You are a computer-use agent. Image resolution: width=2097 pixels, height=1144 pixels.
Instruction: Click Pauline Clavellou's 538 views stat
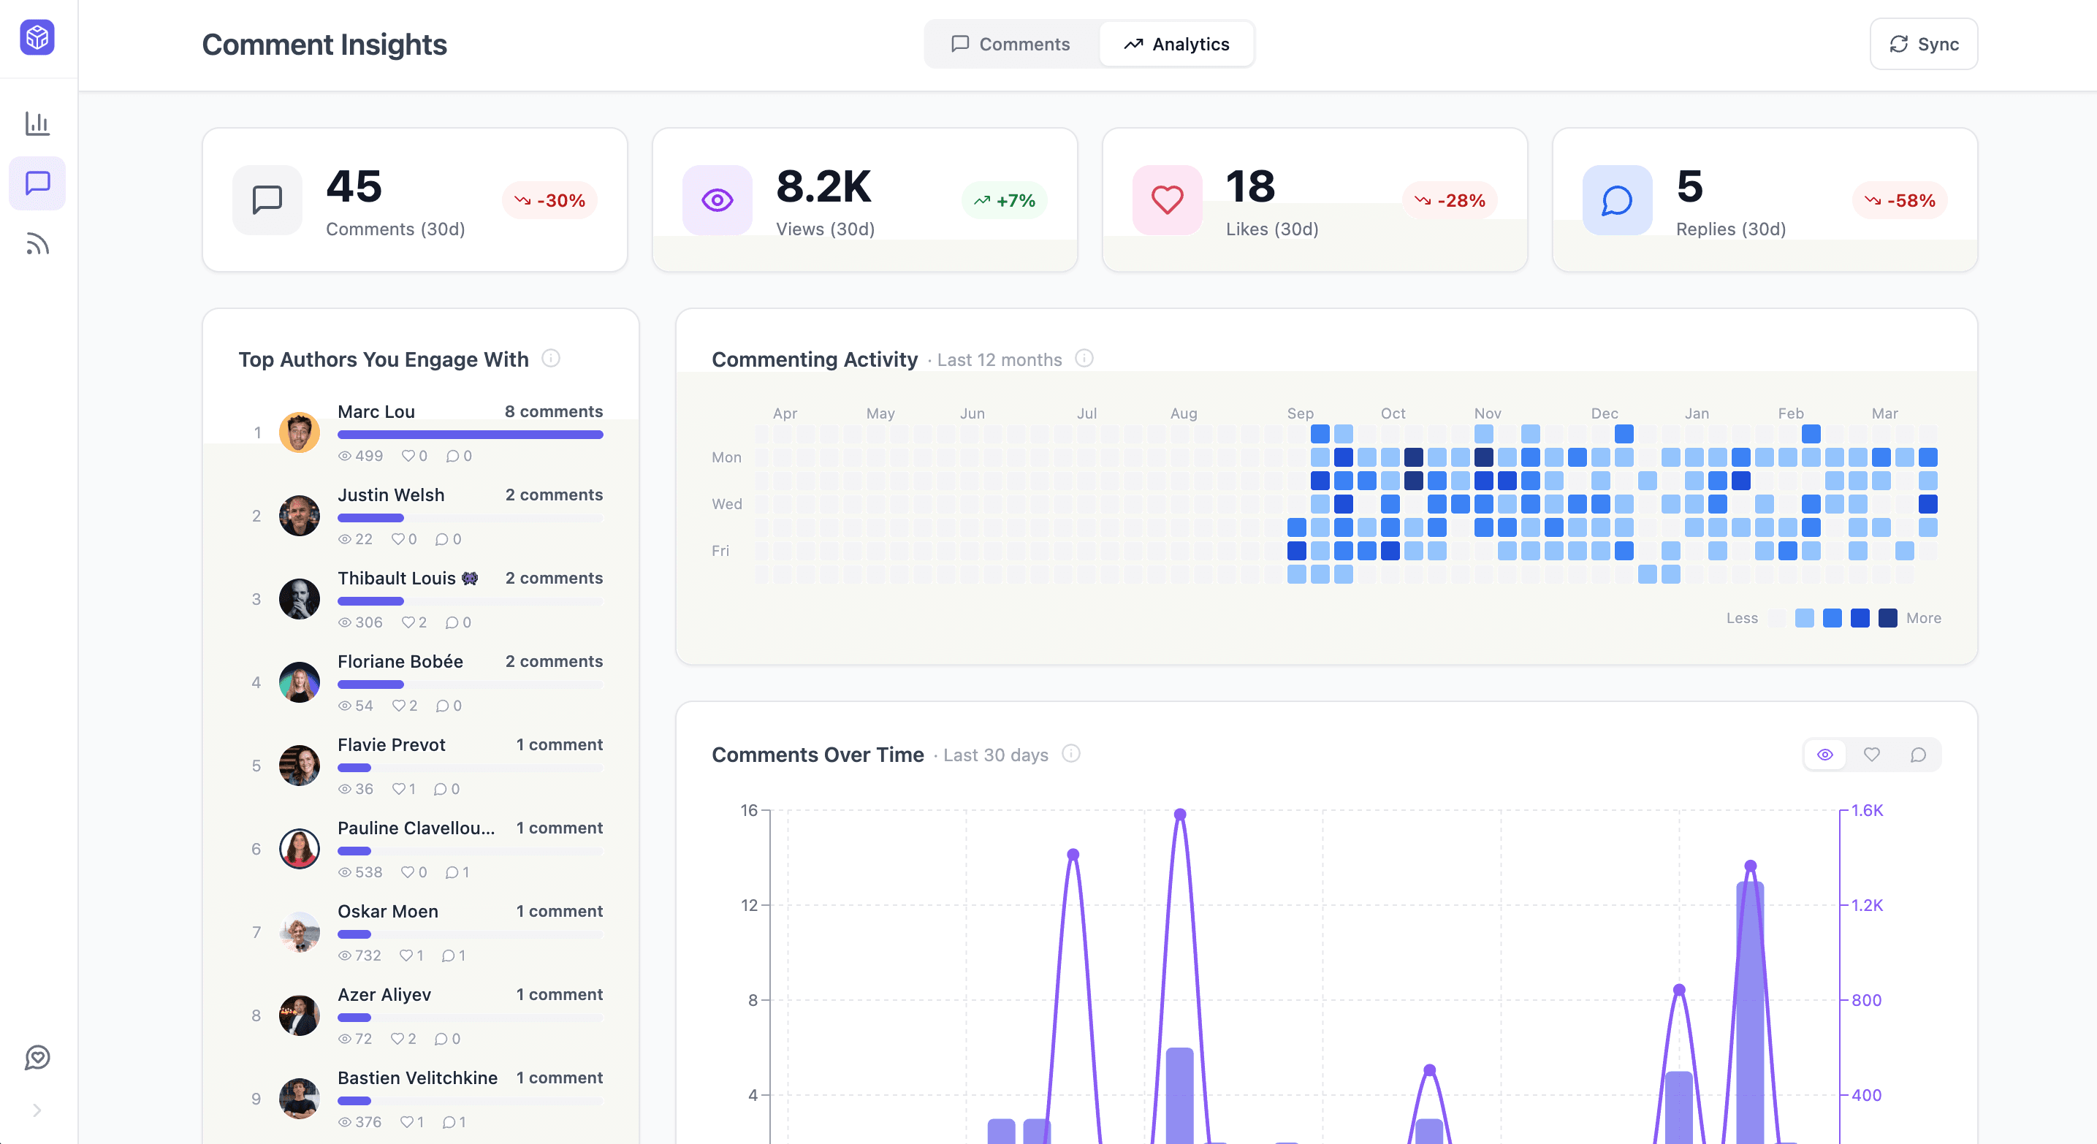[x=361, y=872]
